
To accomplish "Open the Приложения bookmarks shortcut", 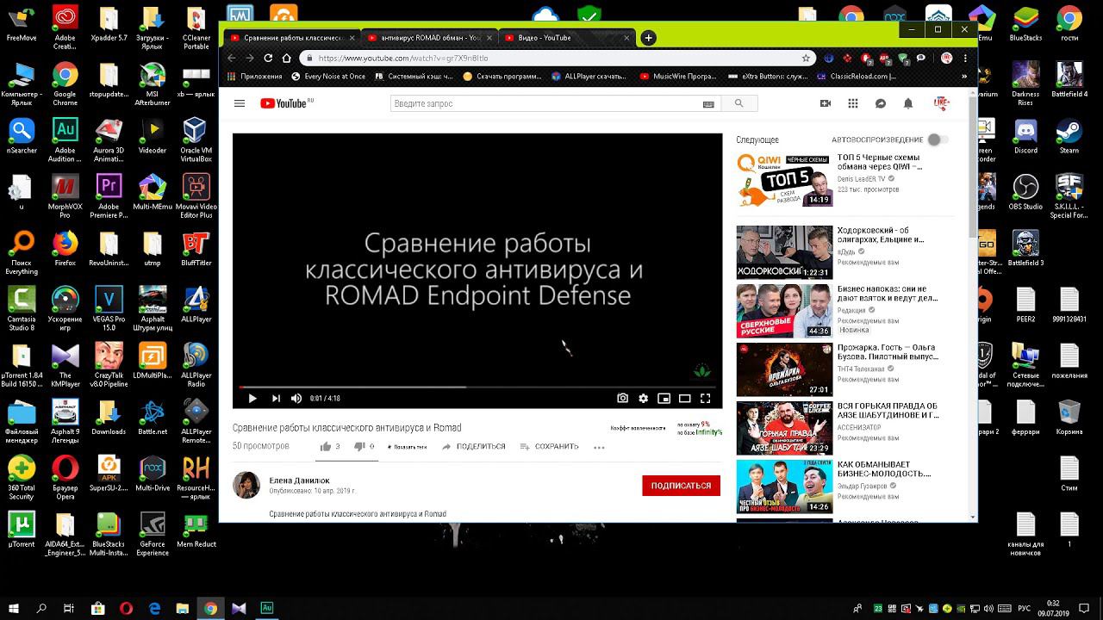I will point(254,76).
